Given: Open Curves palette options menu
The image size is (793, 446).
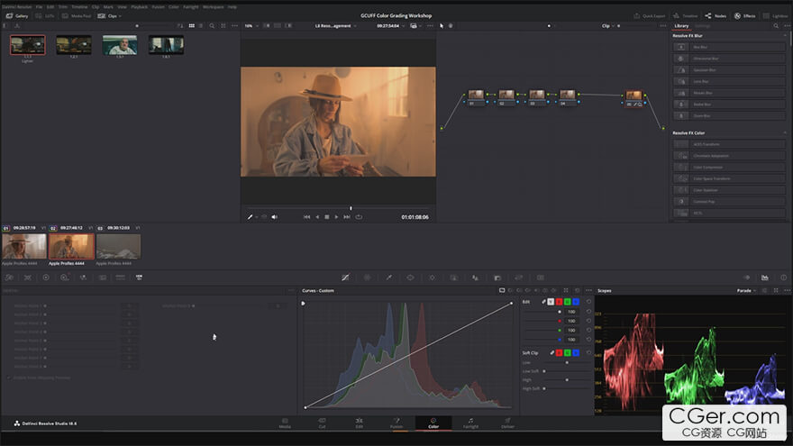Looking at the screenshot, I should pos(588,291).
